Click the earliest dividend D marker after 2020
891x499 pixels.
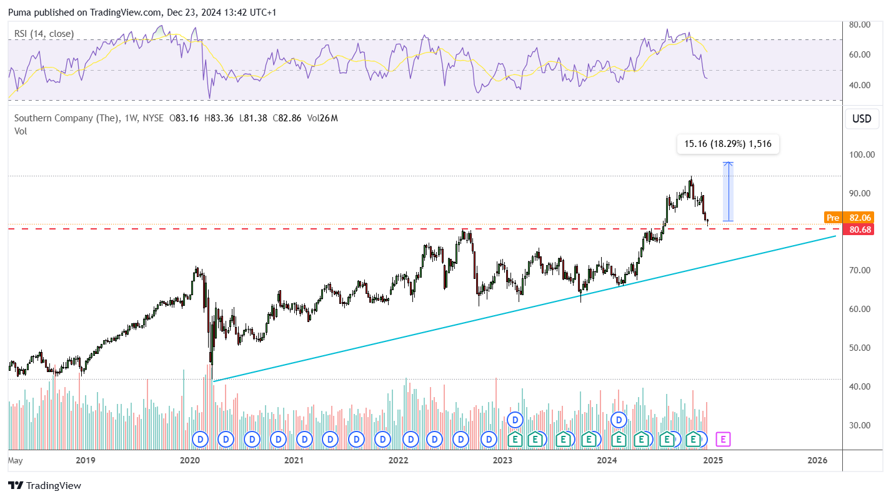(200, 440)
